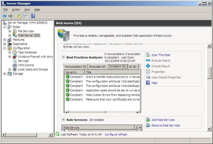Toggle the Show/Hide console tree icon
This screenshot has width=213, height=144.
point(25,16)
